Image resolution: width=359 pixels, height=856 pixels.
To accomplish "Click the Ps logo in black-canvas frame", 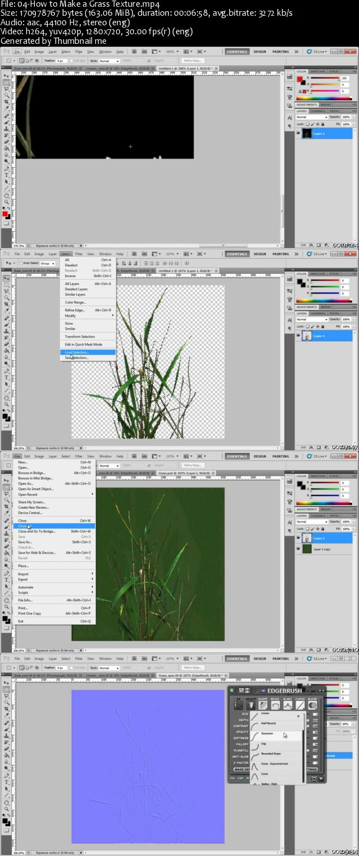I will pos(7,51).
